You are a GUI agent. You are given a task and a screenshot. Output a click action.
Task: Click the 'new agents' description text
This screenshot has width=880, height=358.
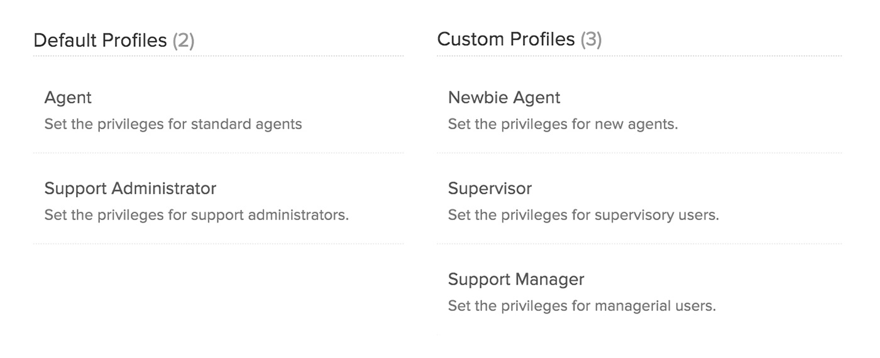563,124
